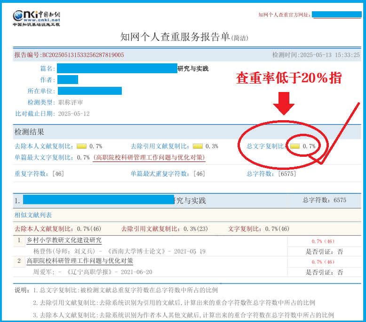Click explanation note 2 about 去除引用文献复制比
Screen dimensions: 366x322
[x=174, y=303]
